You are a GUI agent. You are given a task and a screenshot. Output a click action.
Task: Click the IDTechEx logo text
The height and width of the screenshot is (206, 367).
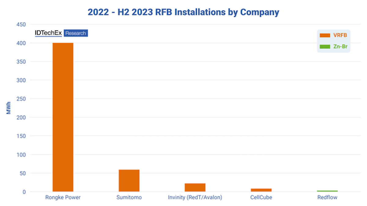pyautogui.click(x=48, y=33)
